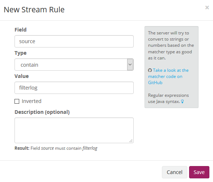
Task: Click the Save button
Action: point(199,172)
